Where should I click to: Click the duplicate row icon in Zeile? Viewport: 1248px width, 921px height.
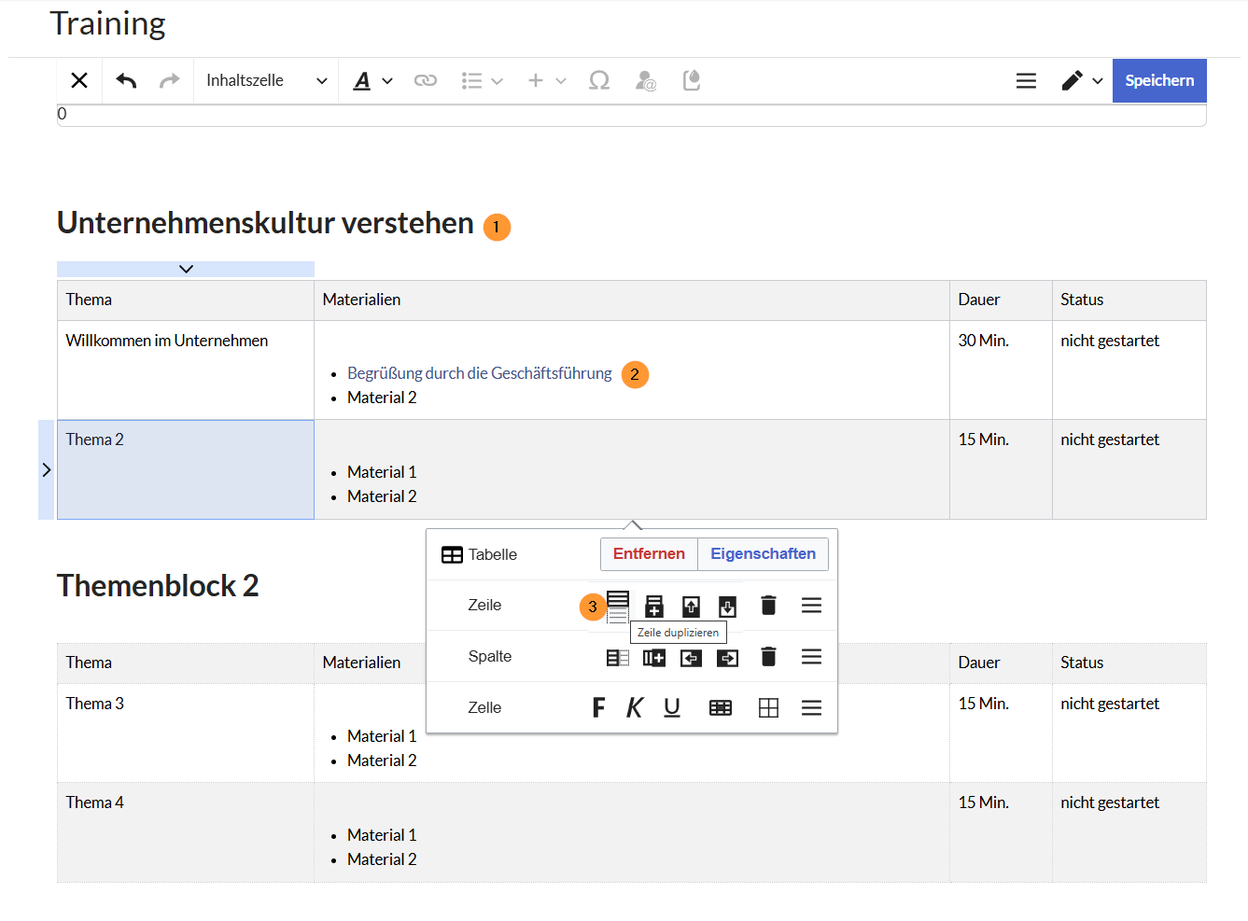[x=618, y=606]
